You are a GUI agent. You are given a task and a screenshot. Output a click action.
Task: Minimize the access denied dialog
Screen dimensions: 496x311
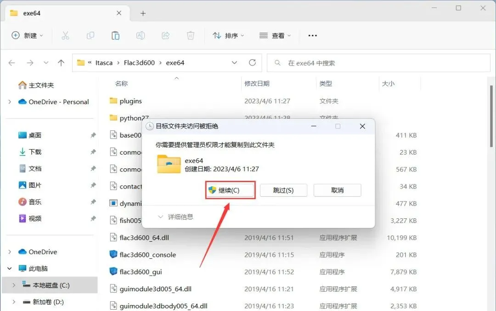pos(314,126)
